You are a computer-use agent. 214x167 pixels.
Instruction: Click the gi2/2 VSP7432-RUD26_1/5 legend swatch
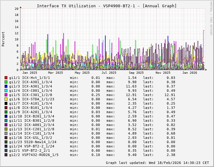(x=6, y=155)
